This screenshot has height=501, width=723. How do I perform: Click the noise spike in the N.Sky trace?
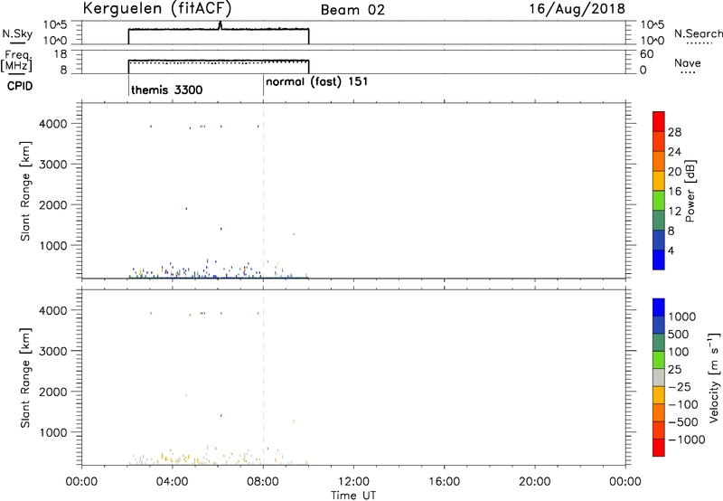[221, 25]
